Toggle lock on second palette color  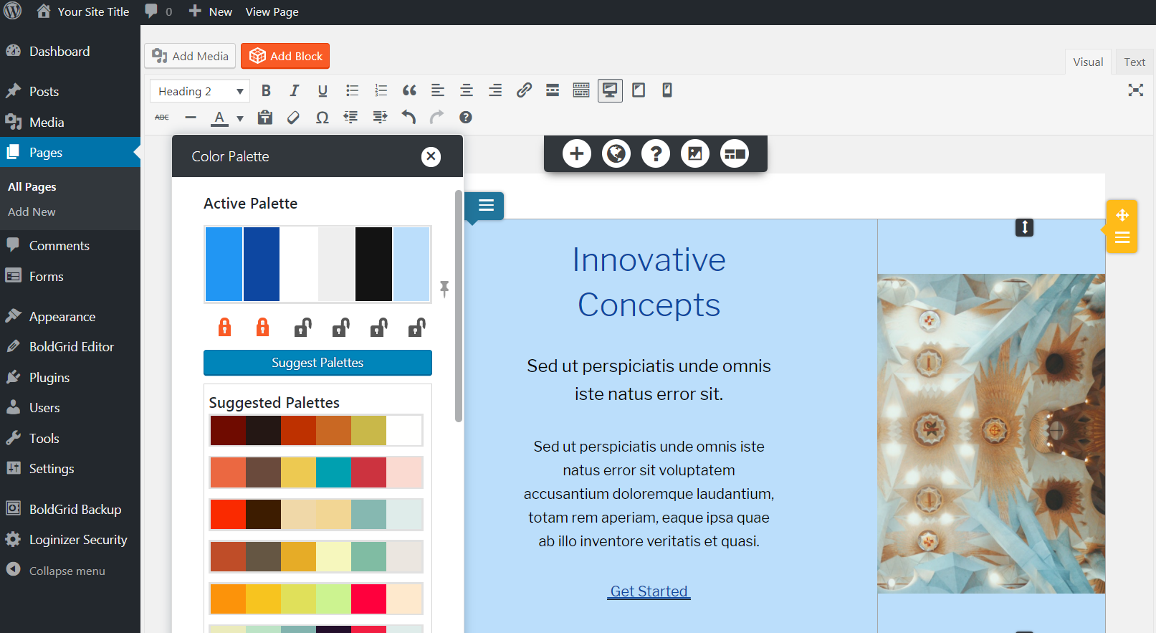click(263, 328)
